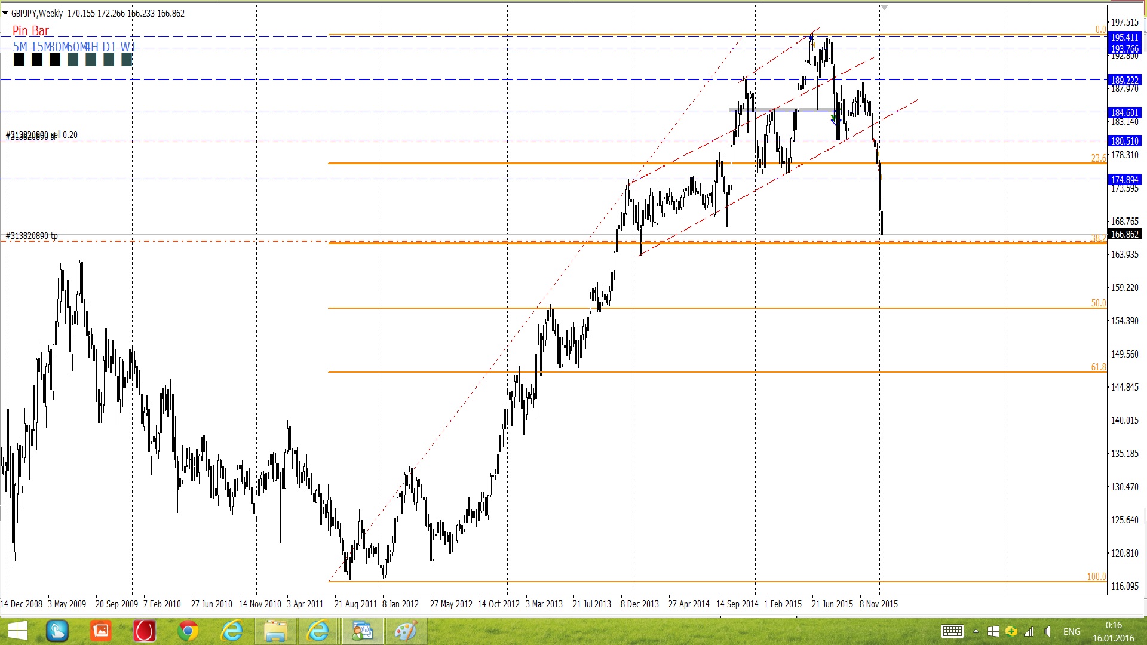Switch to the Paint taskbar icon
This screenshot has width=1147, height=645.
point(406,631)
